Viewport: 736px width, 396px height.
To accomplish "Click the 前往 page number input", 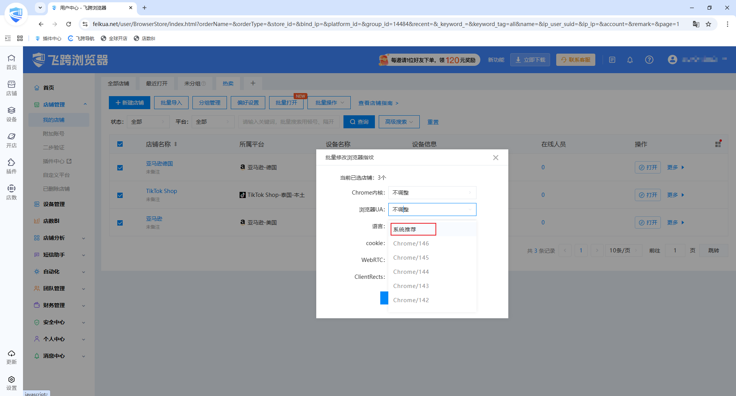I will coord(675,250).
